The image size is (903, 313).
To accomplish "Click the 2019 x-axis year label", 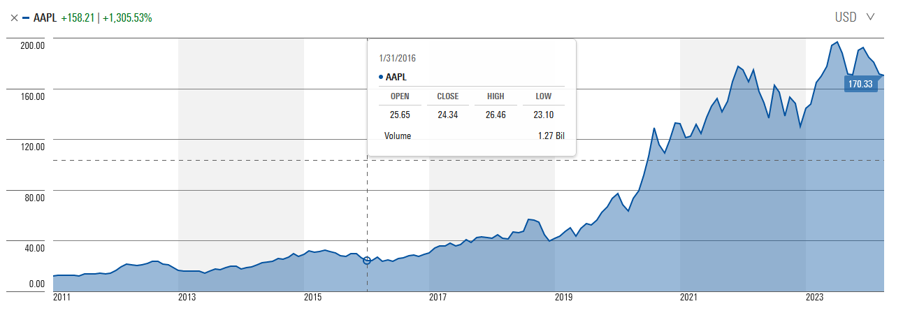I will (563, 298).
